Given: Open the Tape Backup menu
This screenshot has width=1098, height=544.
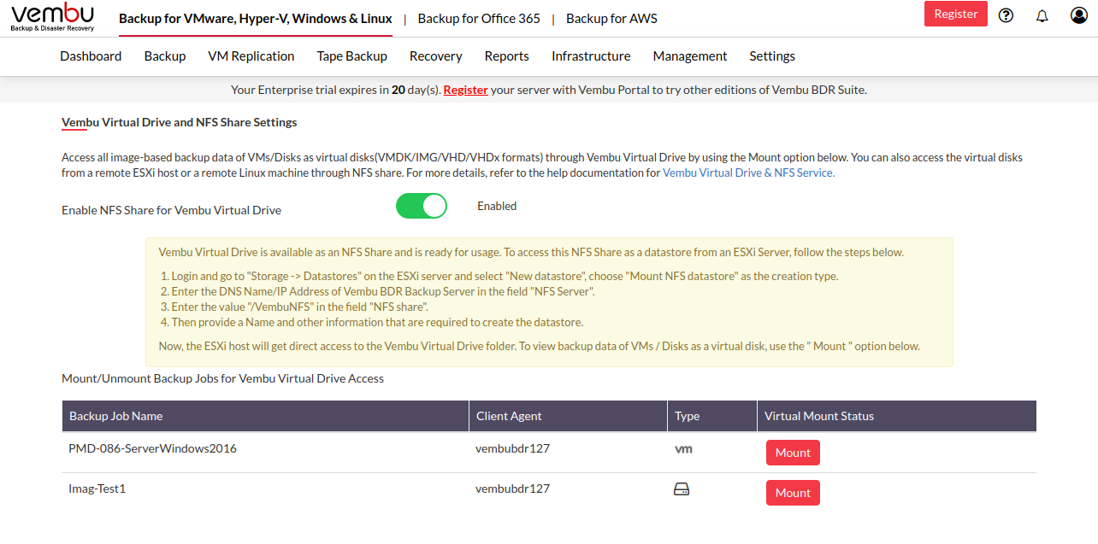Looking at the screenshot, I should pyautogui.click(x=351, y=56).
